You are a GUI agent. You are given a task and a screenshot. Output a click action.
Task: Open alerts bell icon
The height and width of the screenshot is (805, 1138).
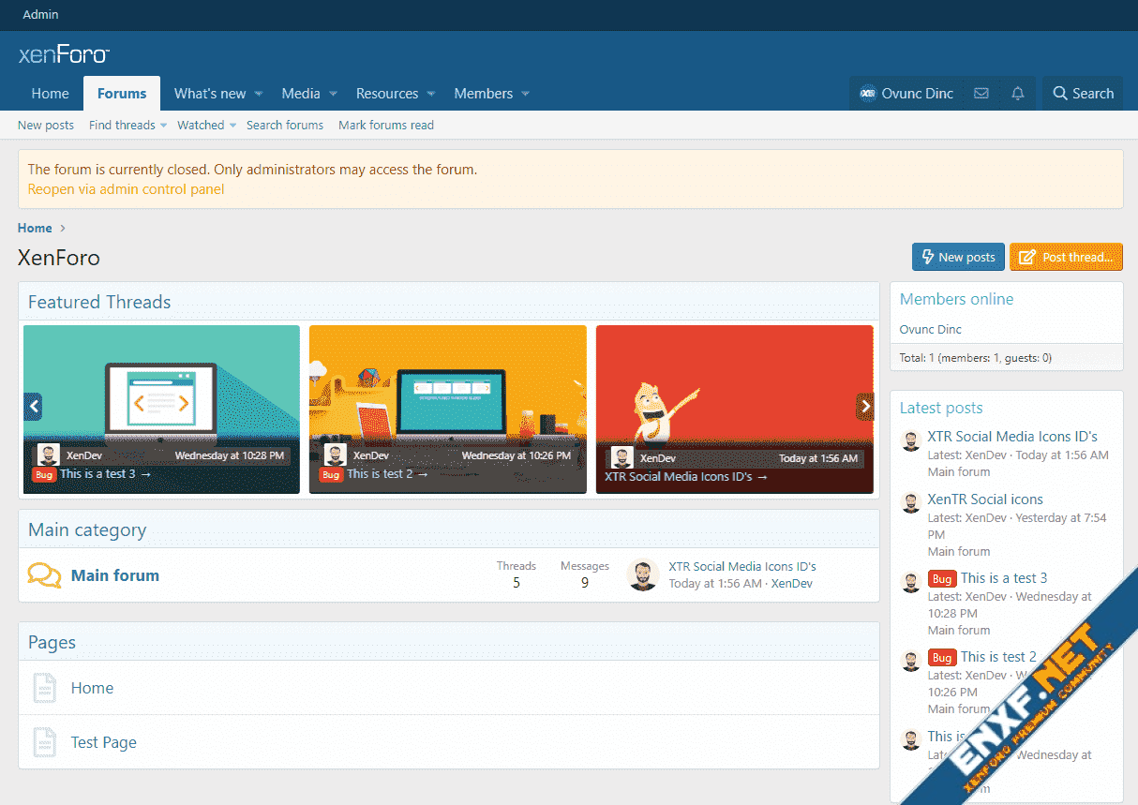(1018, 94)
